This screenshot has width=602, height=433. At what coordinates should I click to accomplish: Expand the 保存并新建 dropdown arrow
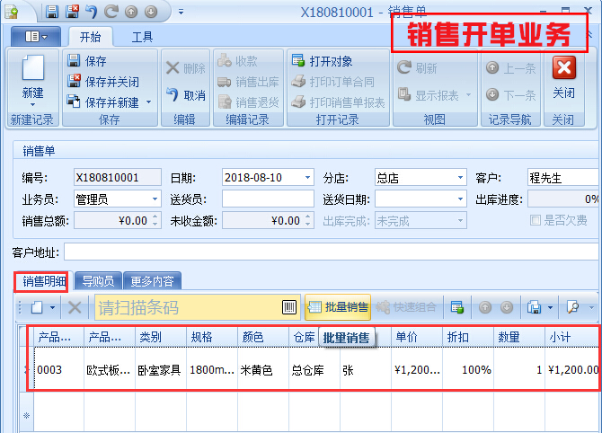(x=148, y=102)
